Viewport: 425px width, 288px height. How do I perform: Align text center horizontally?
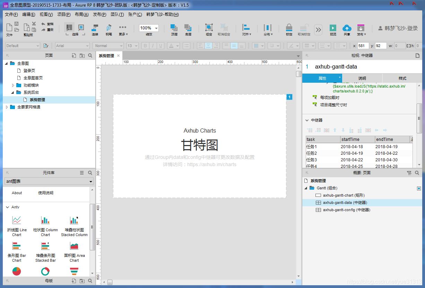[208, 46]
